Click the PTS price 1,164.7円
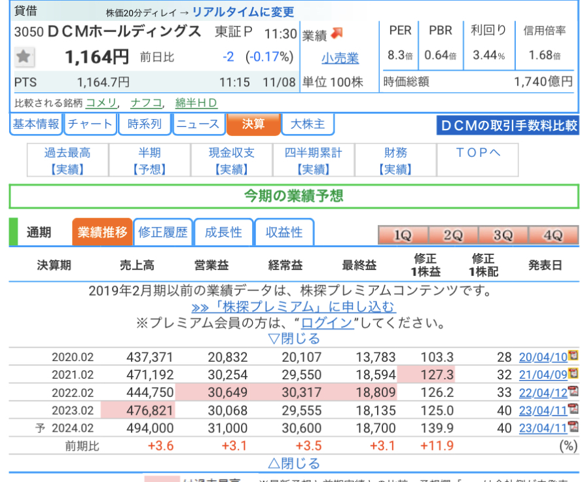 pyautogui.click(x=103, y=82)
